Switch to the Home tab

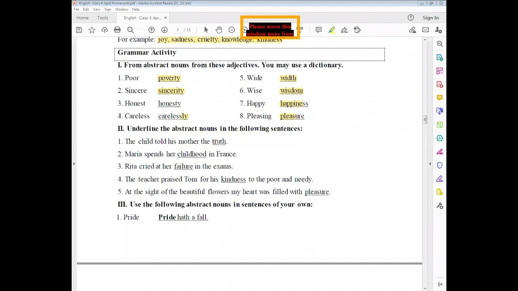83,18
